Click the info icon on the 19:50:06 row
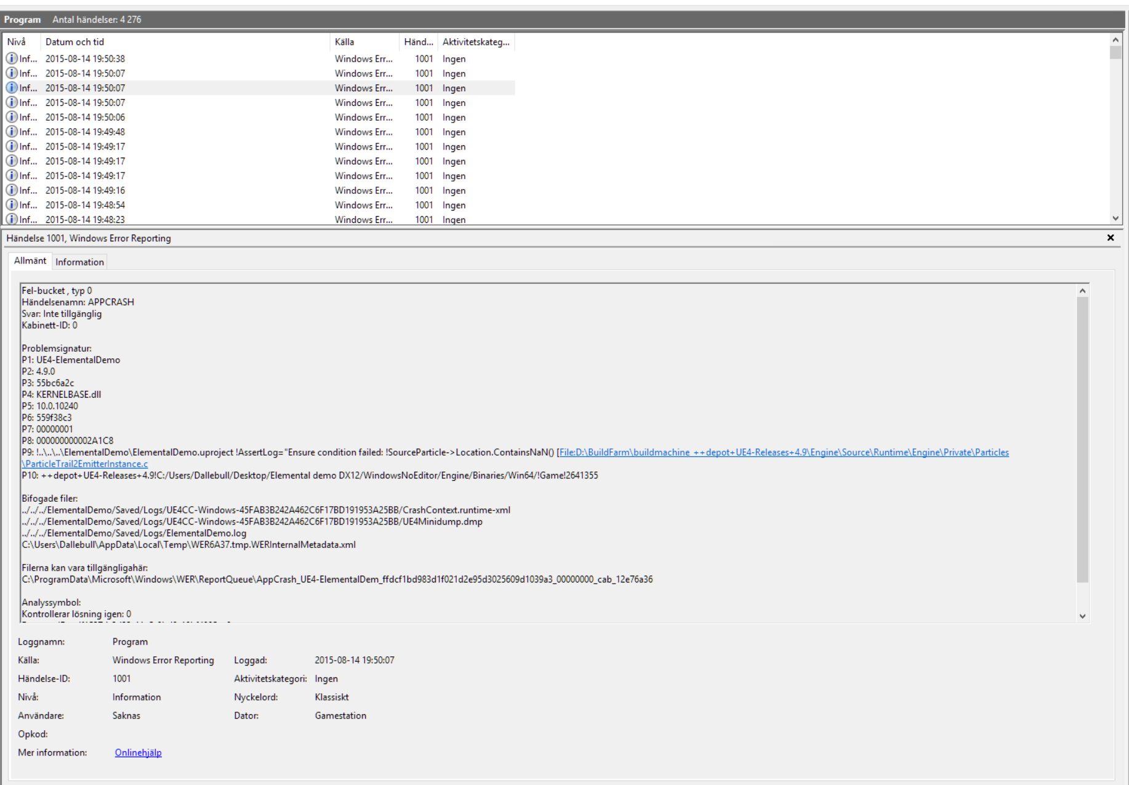The width and height of the screenshot is (1129, 785). pos(12,117)
